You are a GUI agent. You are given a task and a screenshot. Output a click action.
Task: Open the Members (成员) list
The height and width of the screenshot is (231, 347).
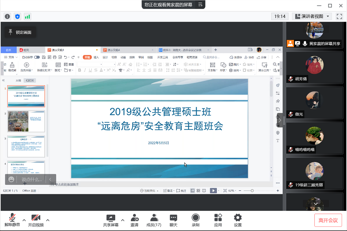154,220
